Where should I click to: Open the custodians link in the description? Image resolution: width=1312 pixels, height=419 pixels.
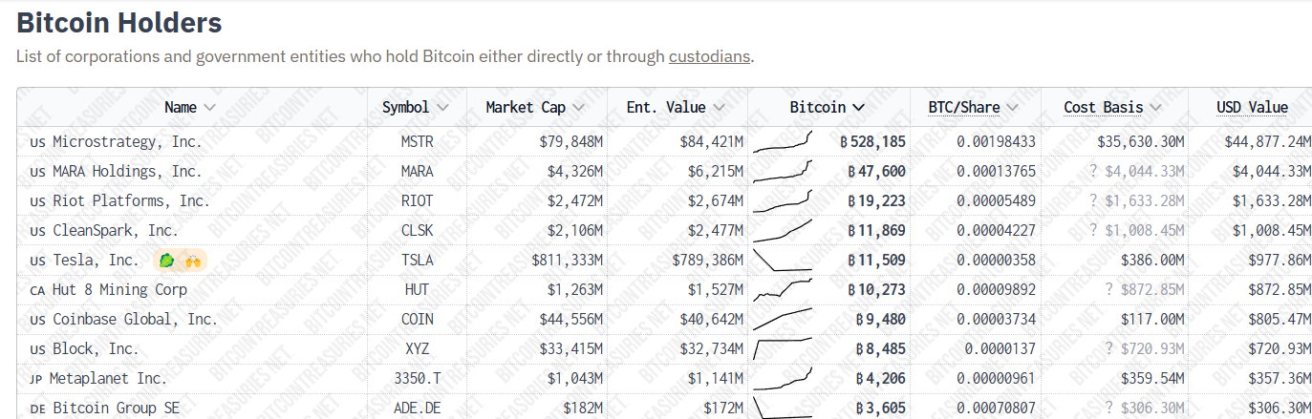click(x=709, y=56)
